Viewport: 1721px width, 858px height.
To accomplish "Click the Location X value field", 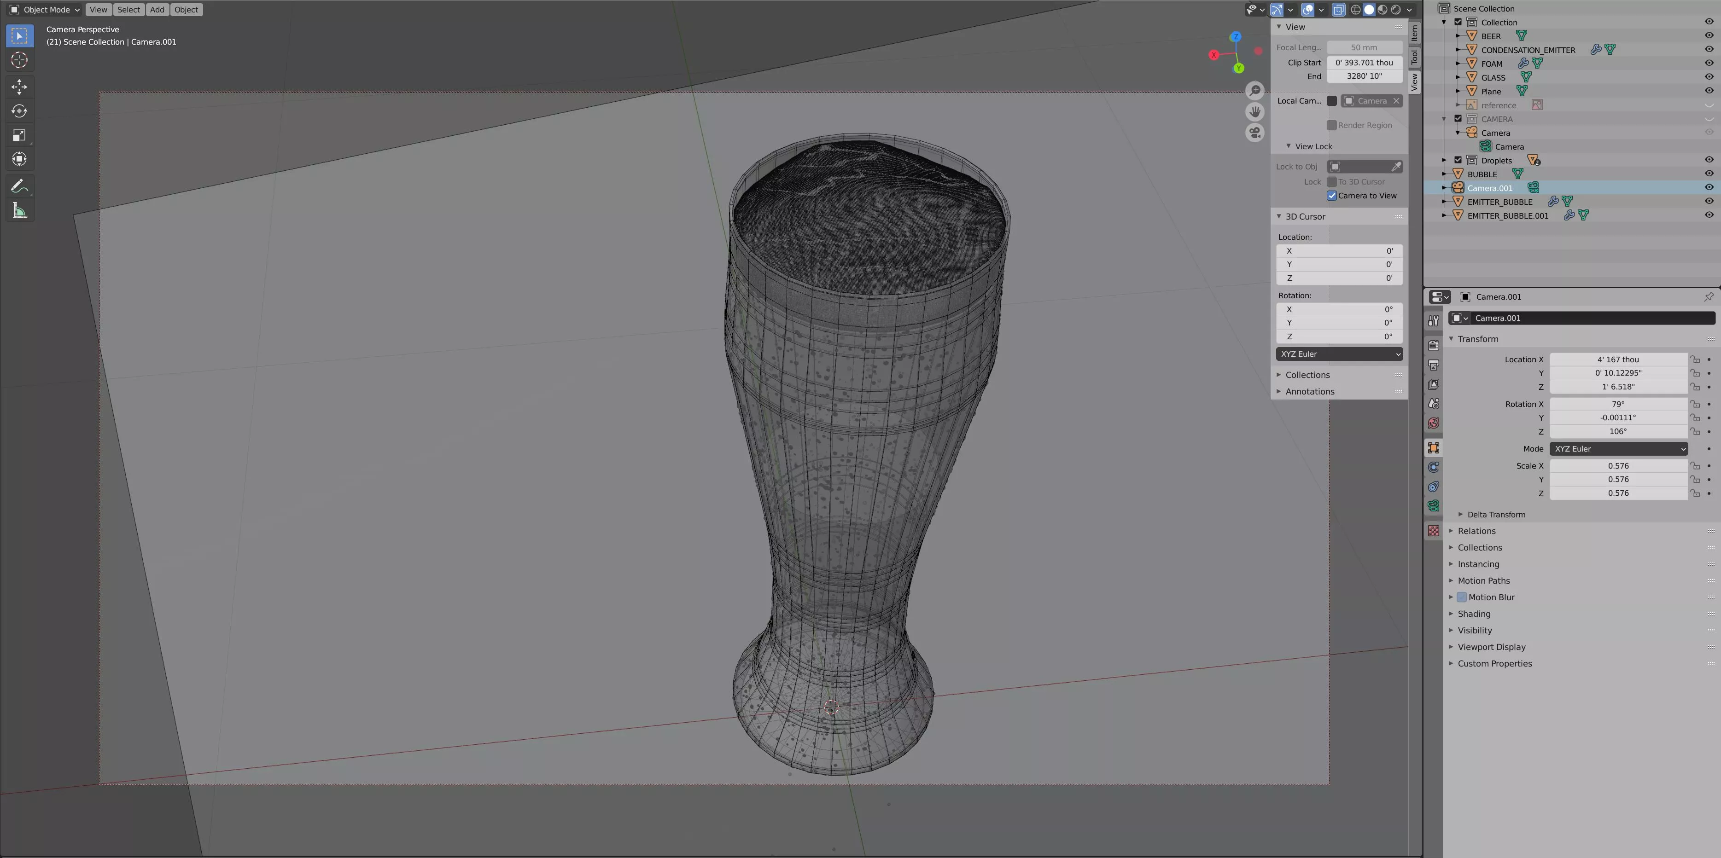I will (x=1617, y=359).
